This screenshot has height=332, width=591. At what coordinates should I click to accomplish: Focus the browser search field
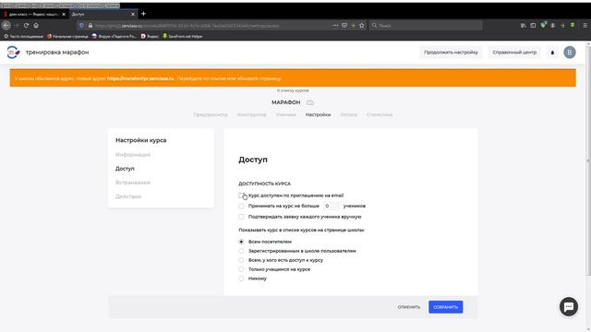(426, 26)
